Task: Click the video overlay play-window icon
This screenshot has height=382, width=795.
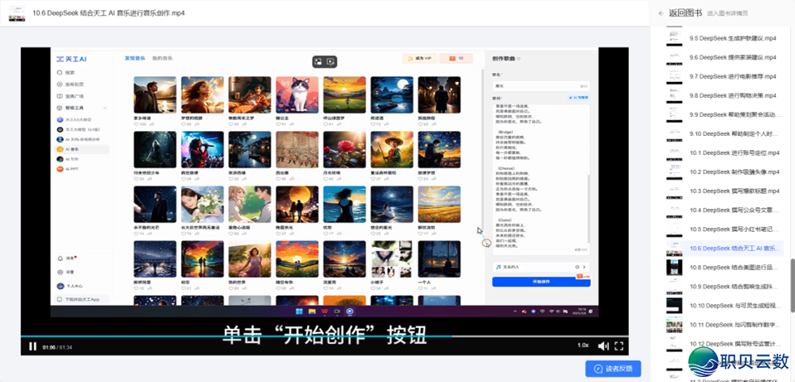Action: click(x=330, y=61)
